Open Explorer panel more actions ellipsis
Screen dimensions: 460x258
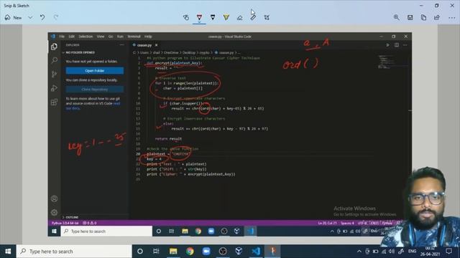coord(121,45)
